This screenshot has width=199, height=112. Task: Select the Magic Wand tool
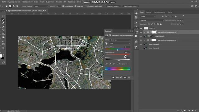pos(3,20)
